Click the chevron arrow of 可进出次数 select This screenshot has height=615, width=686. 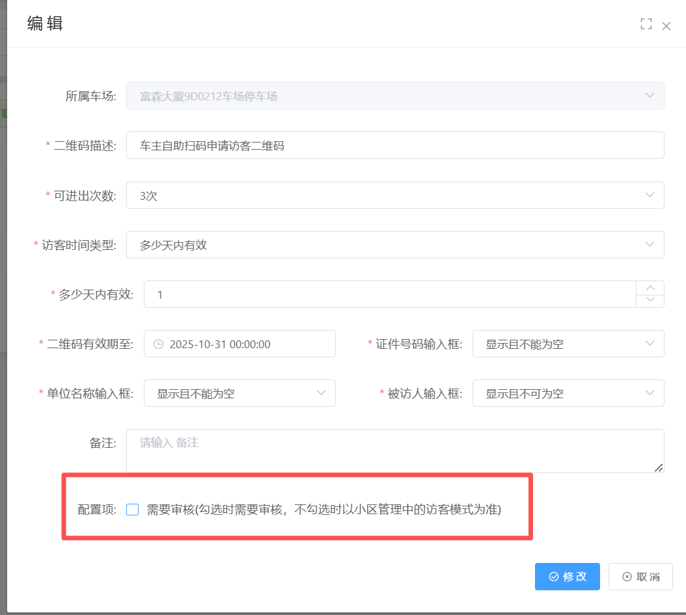tap(650, 195)
